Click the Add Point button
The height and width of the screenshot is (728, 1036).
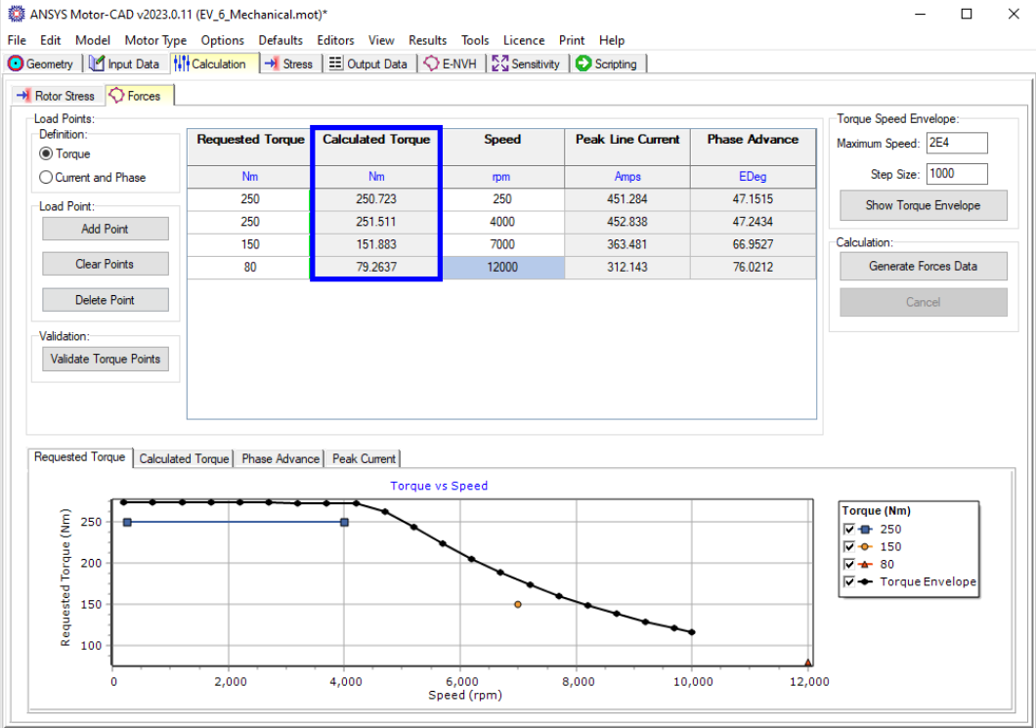point(105,230)
